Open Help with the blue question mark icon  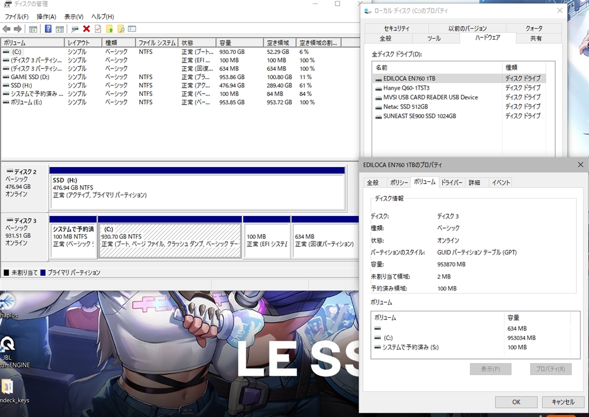pos(48,29)
